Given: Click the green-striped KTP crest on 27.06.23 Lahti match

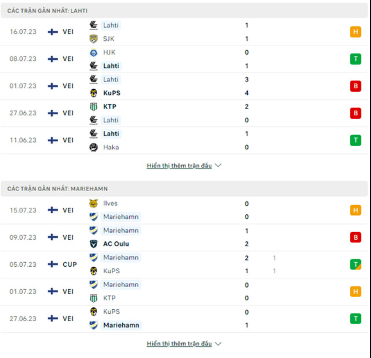Looking at the screenshot, I should click(94, 106).
